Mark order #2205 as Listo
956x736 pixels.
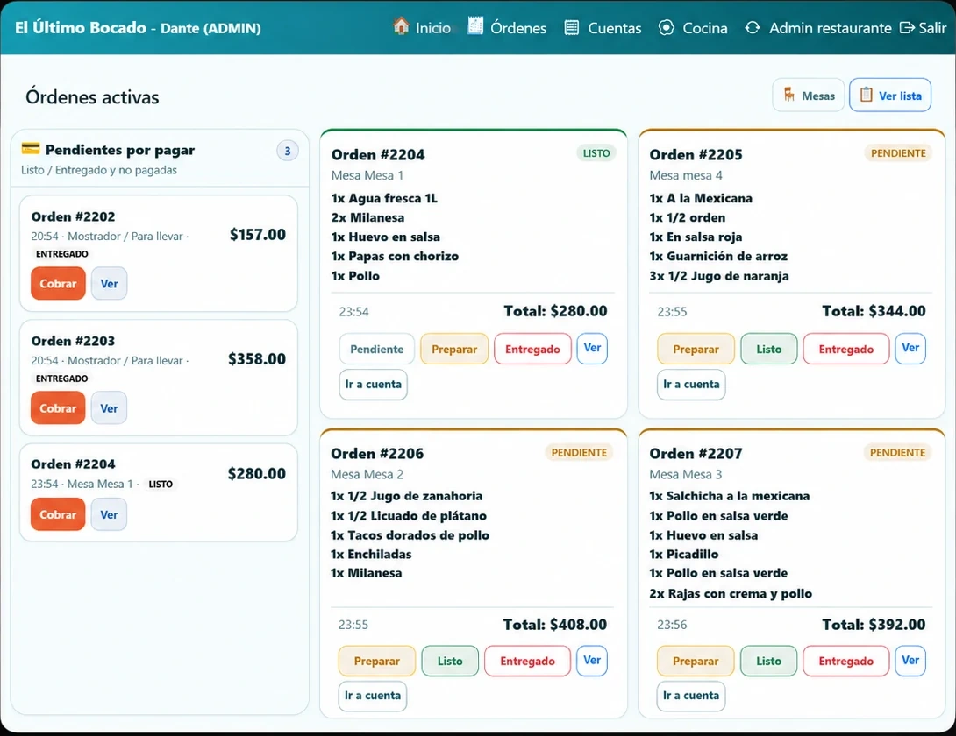coord(769,349)
